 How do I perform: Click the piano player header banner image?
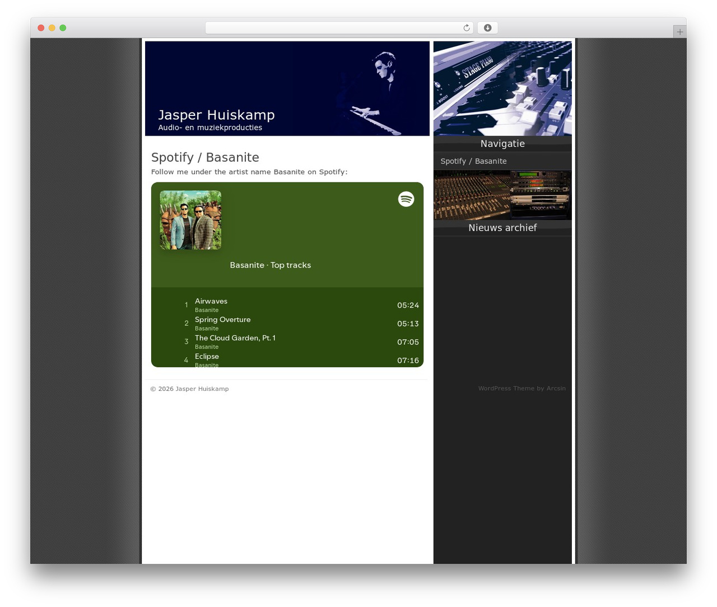[287, 88]
